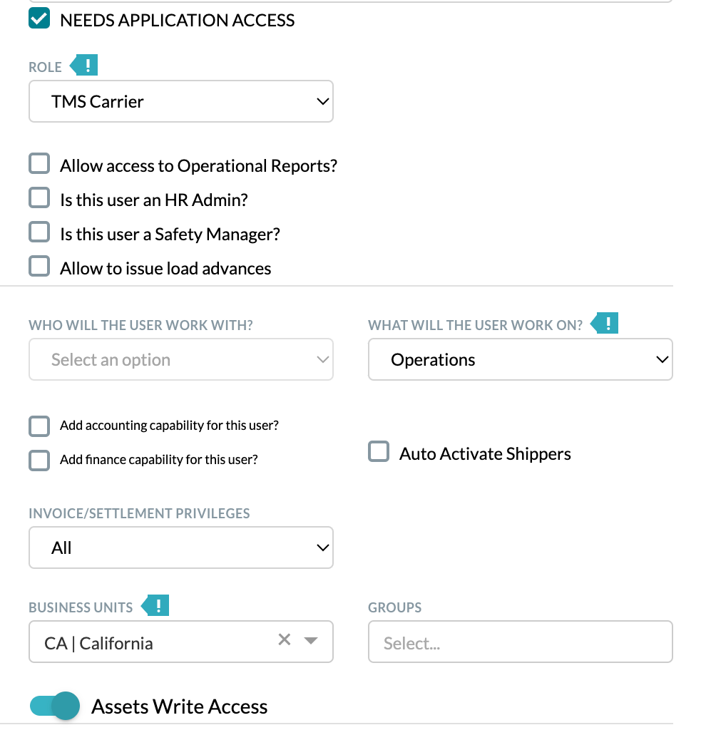706x730 pixels.
Task: Clear the CA | California selection with the X
Action: (285, 639)
